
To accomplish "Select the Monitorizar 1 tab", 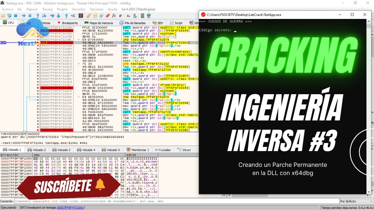I will [x=138, y=150].
